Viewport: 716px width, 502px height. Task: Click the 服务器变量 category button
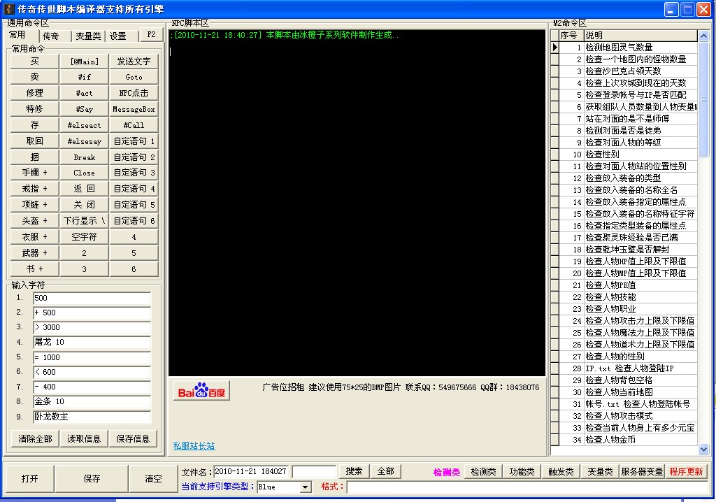(x=641, y=471)
